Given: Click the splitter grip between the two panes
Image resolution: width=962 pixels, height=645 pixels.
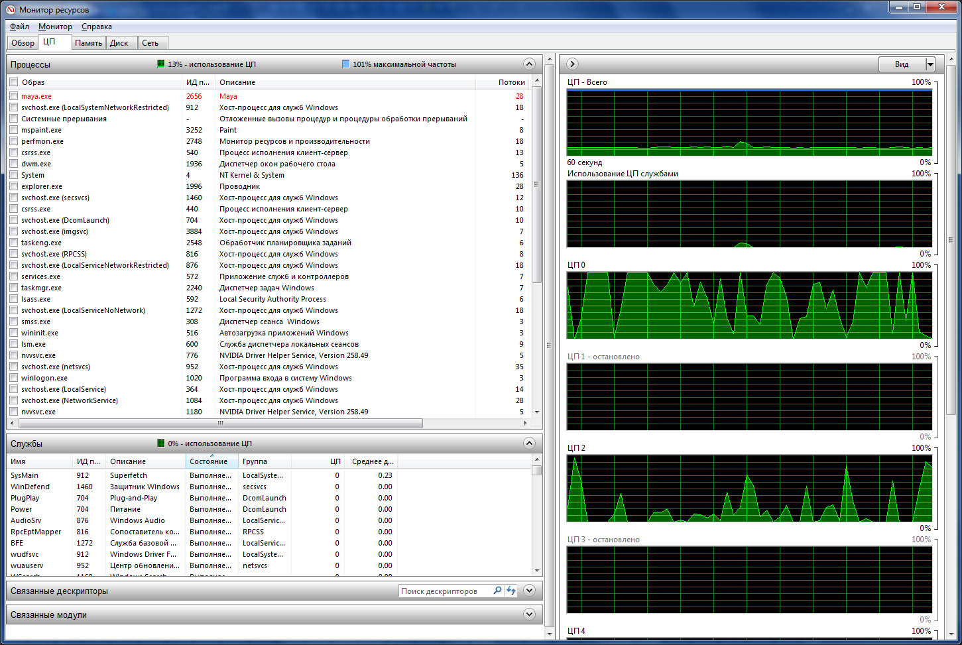Looking at the screenshot, I should tap(549, 345).
